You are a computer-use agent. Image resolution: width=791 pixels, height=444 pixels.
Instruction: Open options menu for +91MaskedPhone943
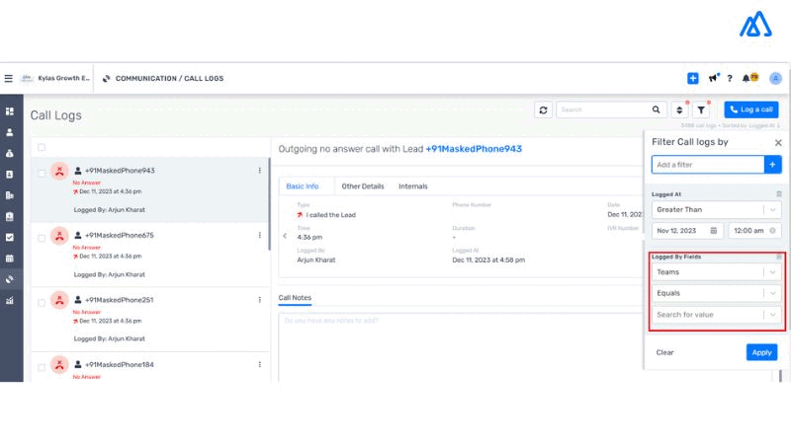[x=260, y=171]
